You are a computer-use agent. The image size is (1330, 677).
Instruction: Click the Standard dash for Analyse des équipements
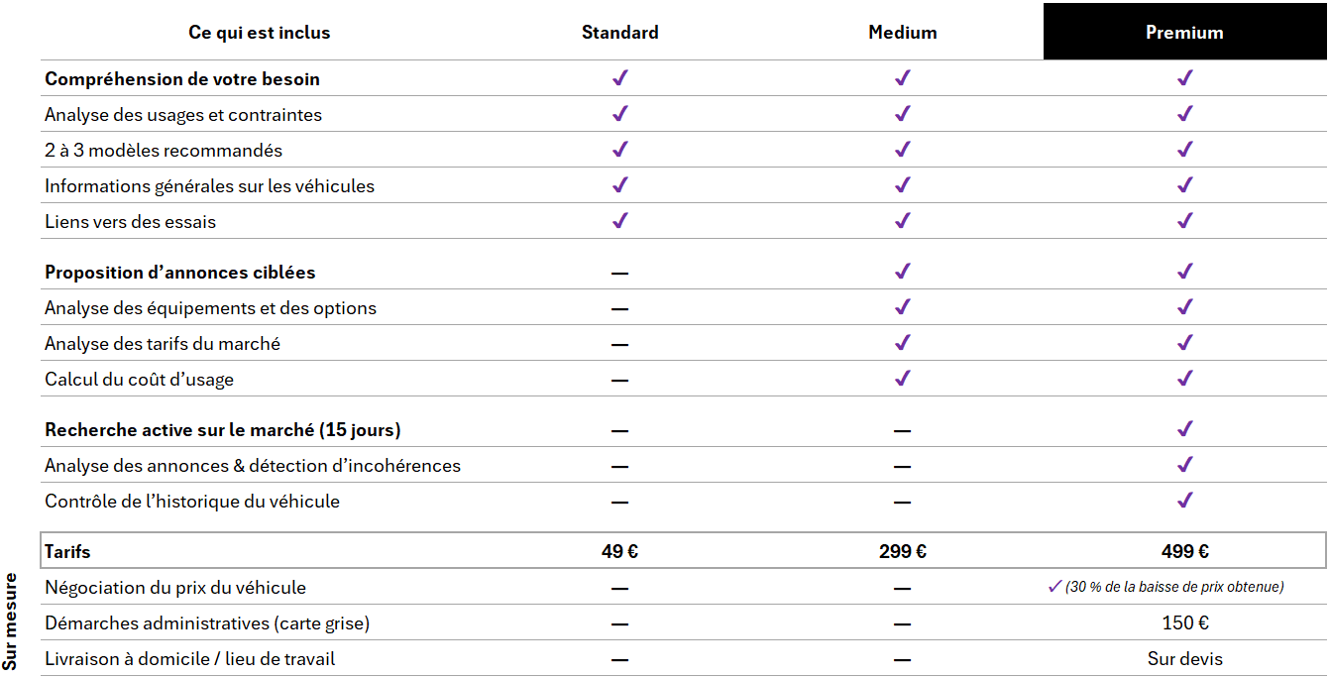620,308
